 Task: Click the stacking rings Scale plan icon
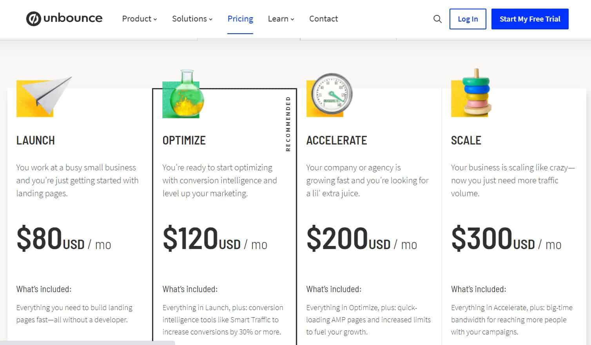pos(471,94)
